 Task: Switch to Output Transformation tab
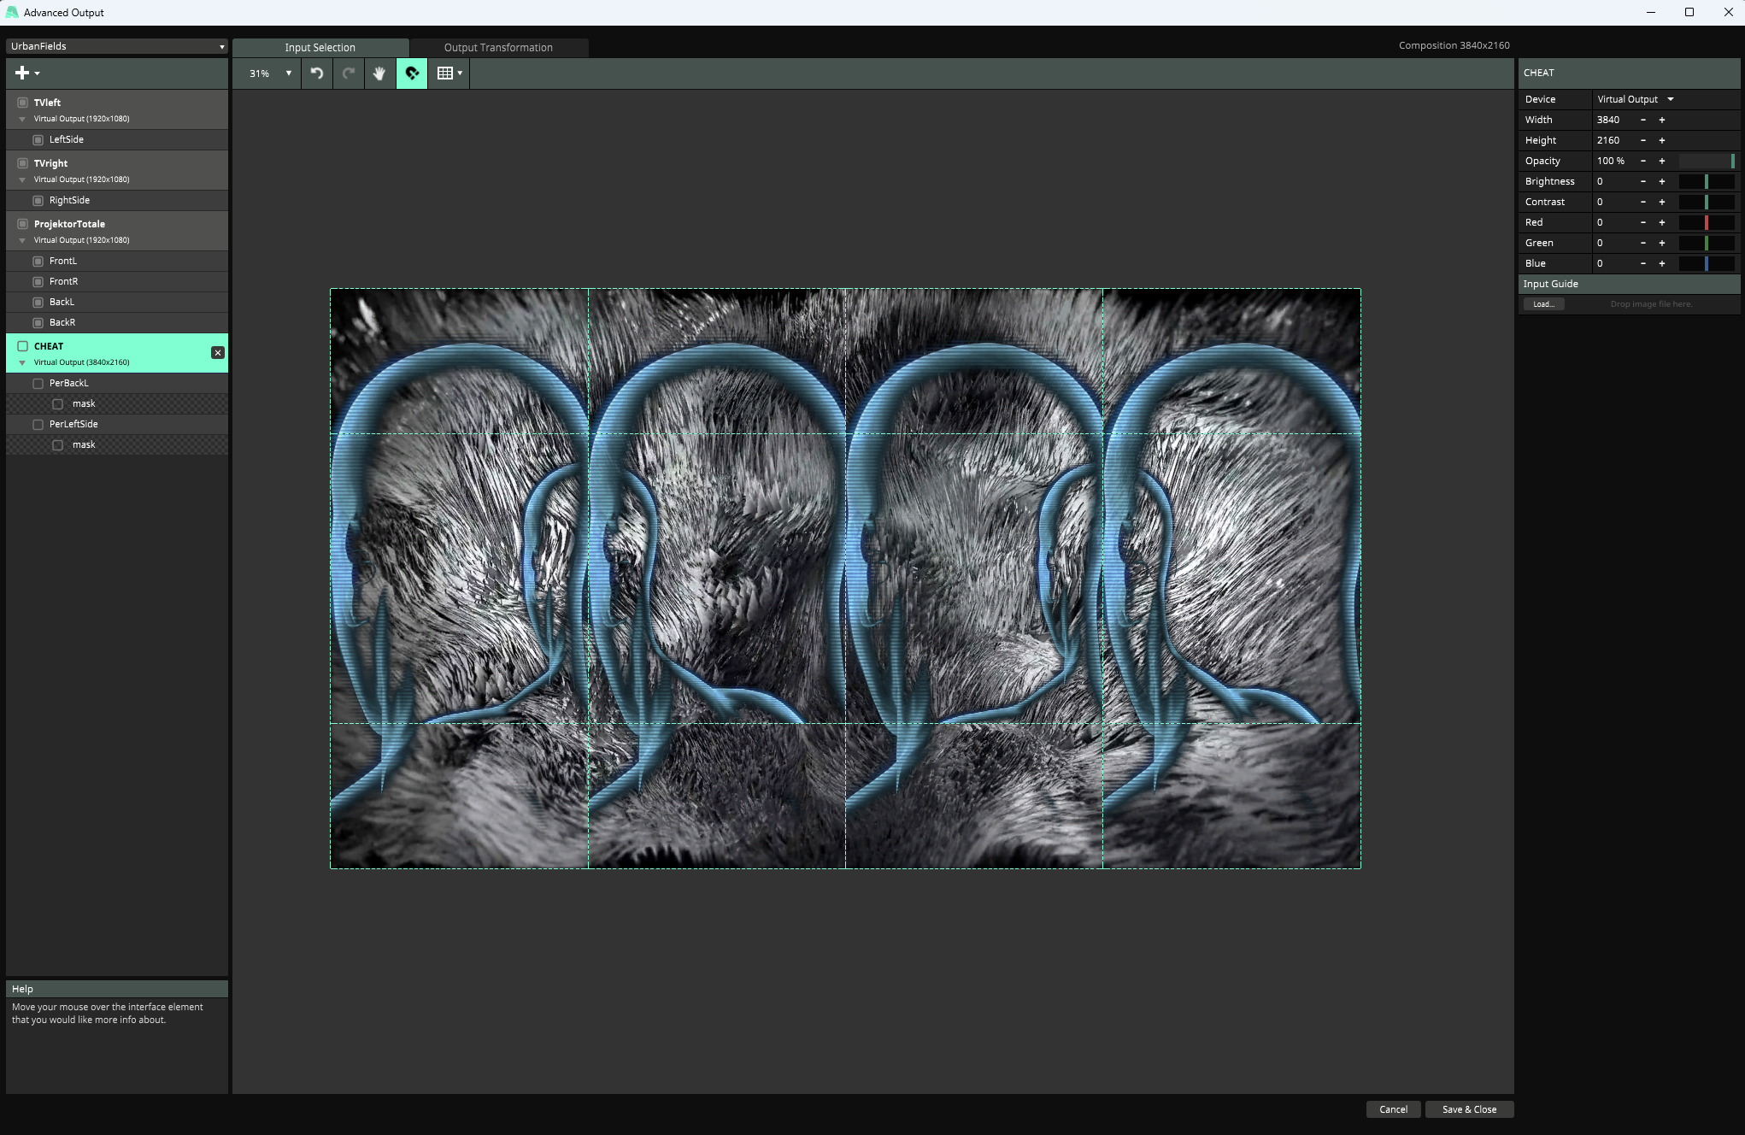coord(498,48)
